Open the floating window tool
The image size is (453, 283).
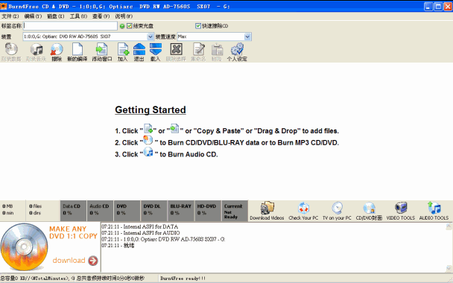click(101, 49)
